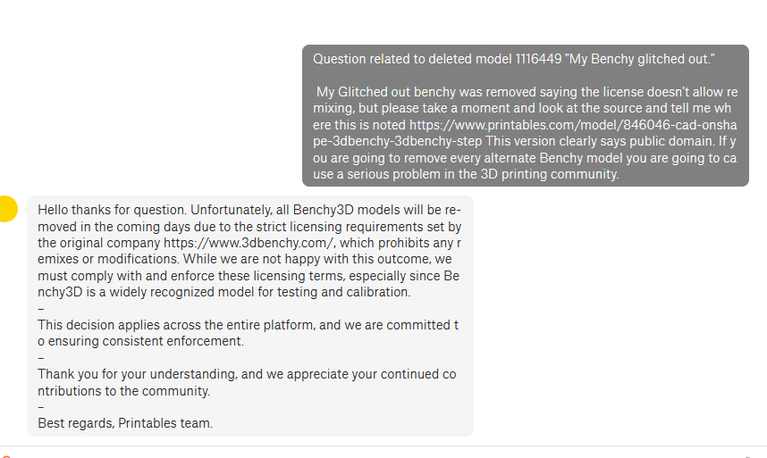
Task: Click model number 1116449 in the question
Action: click(x=537, y=59)
